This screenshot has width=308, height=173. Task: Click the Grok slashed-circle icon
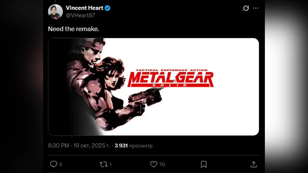tap(246, 8)
